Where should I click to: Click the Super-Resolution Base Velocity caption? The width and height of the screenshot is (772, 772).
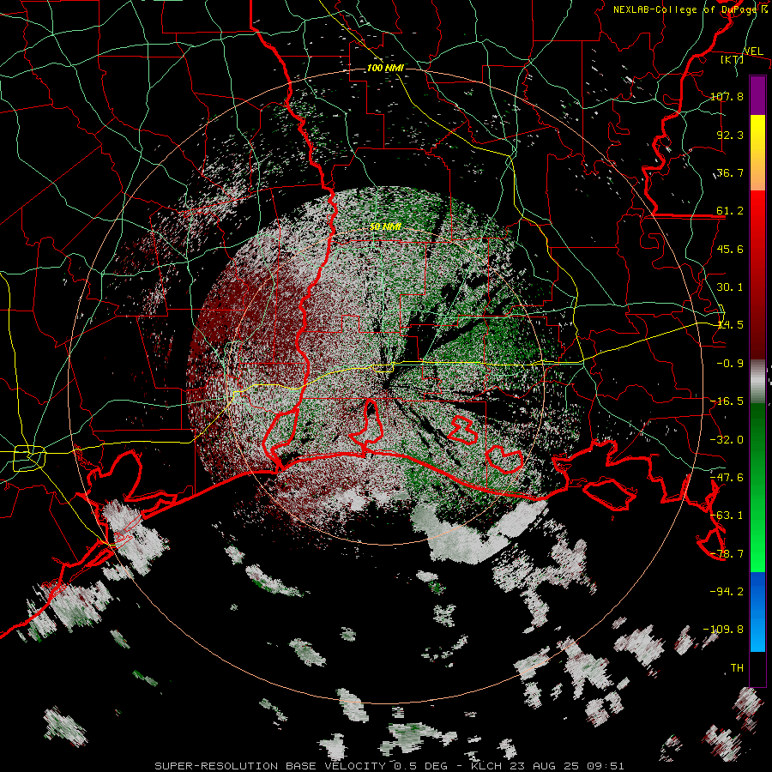click(389, 766)
